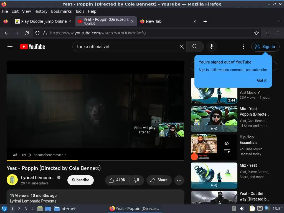Show the desktop from the taskbar
284x213 pixels.
pos(48,209)
